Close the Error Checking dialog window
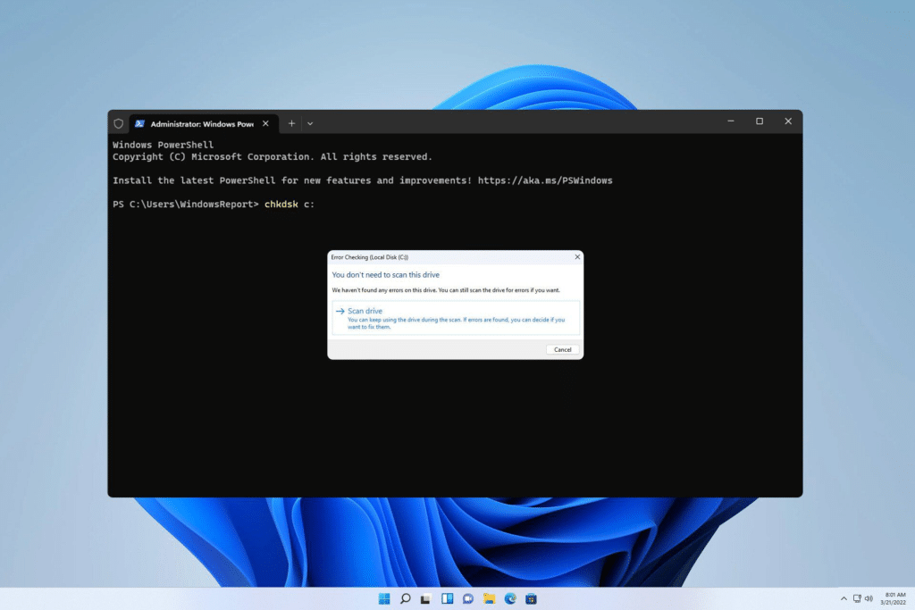915x610 pixels. [577, 256]
